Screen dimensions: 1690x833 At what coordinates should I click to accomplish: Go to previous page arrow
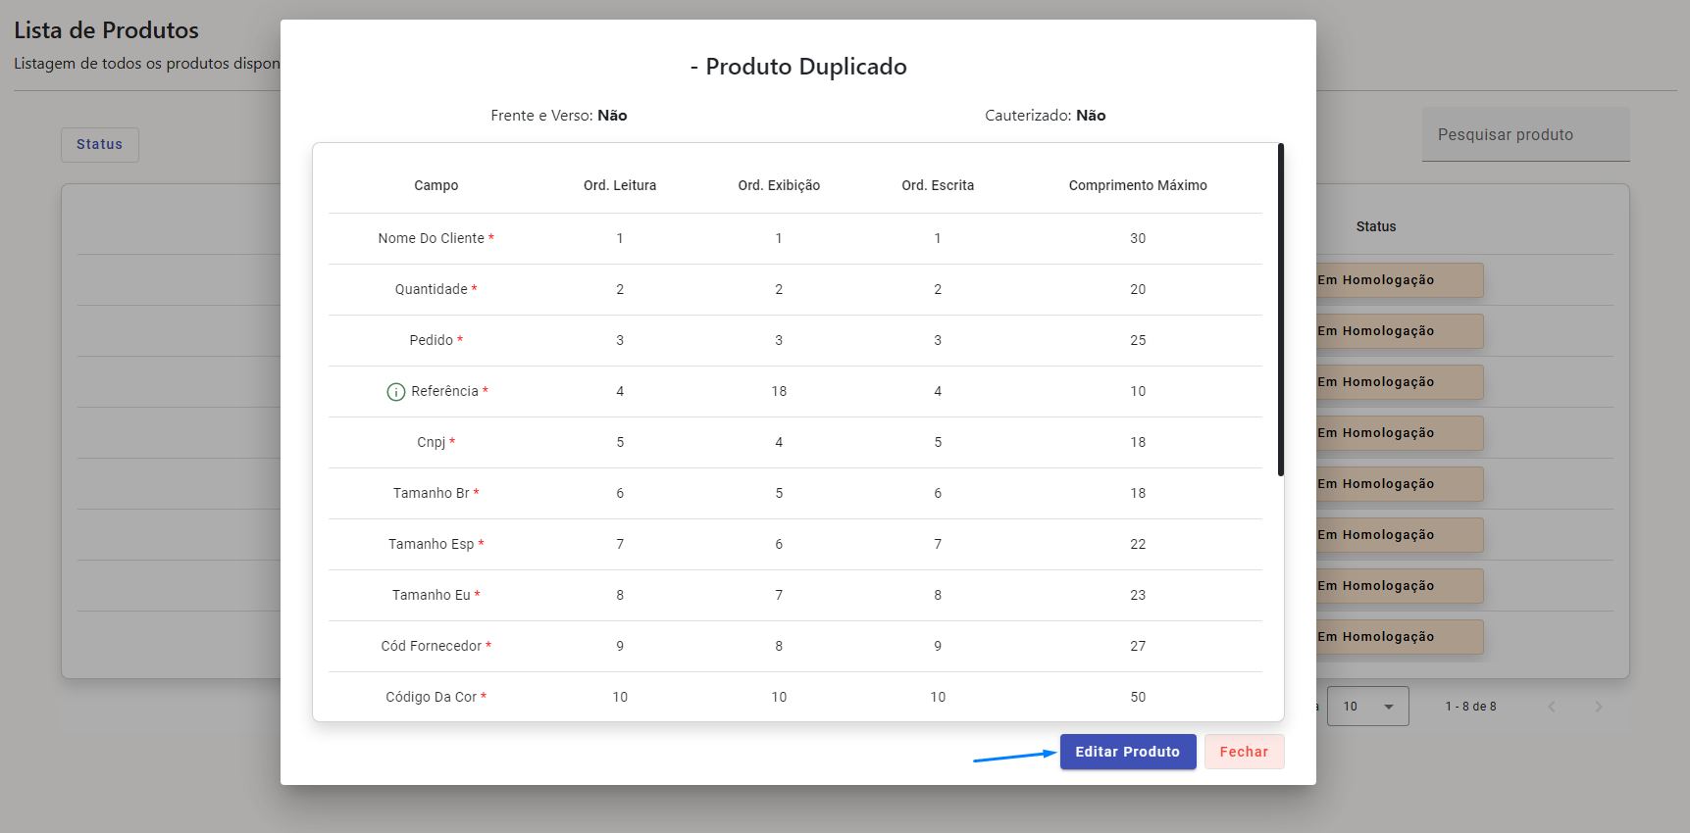click(x=1551, y=707)
